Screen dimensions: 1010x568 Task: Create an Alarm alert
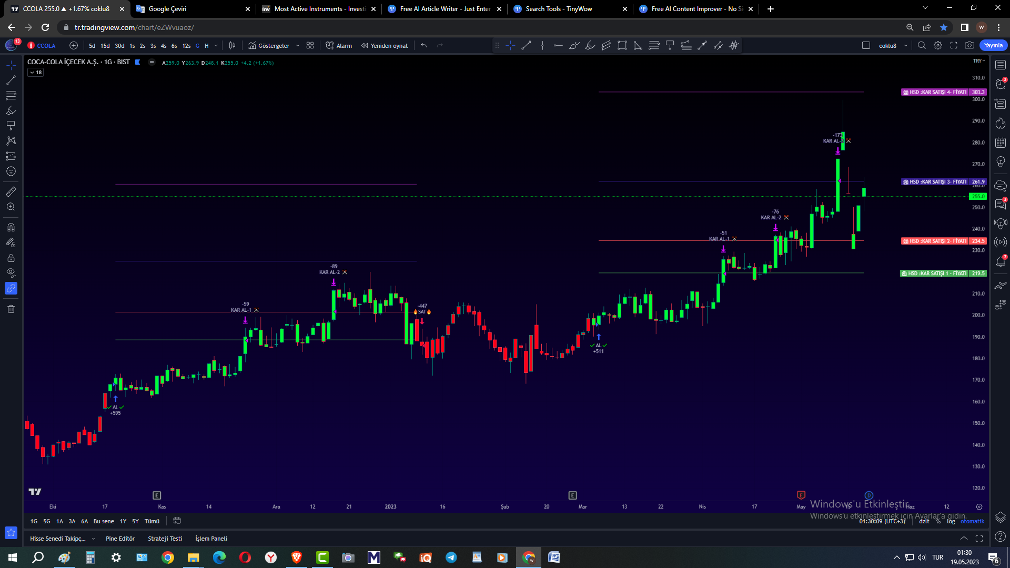pyautogui.click(x=339, y=46)
